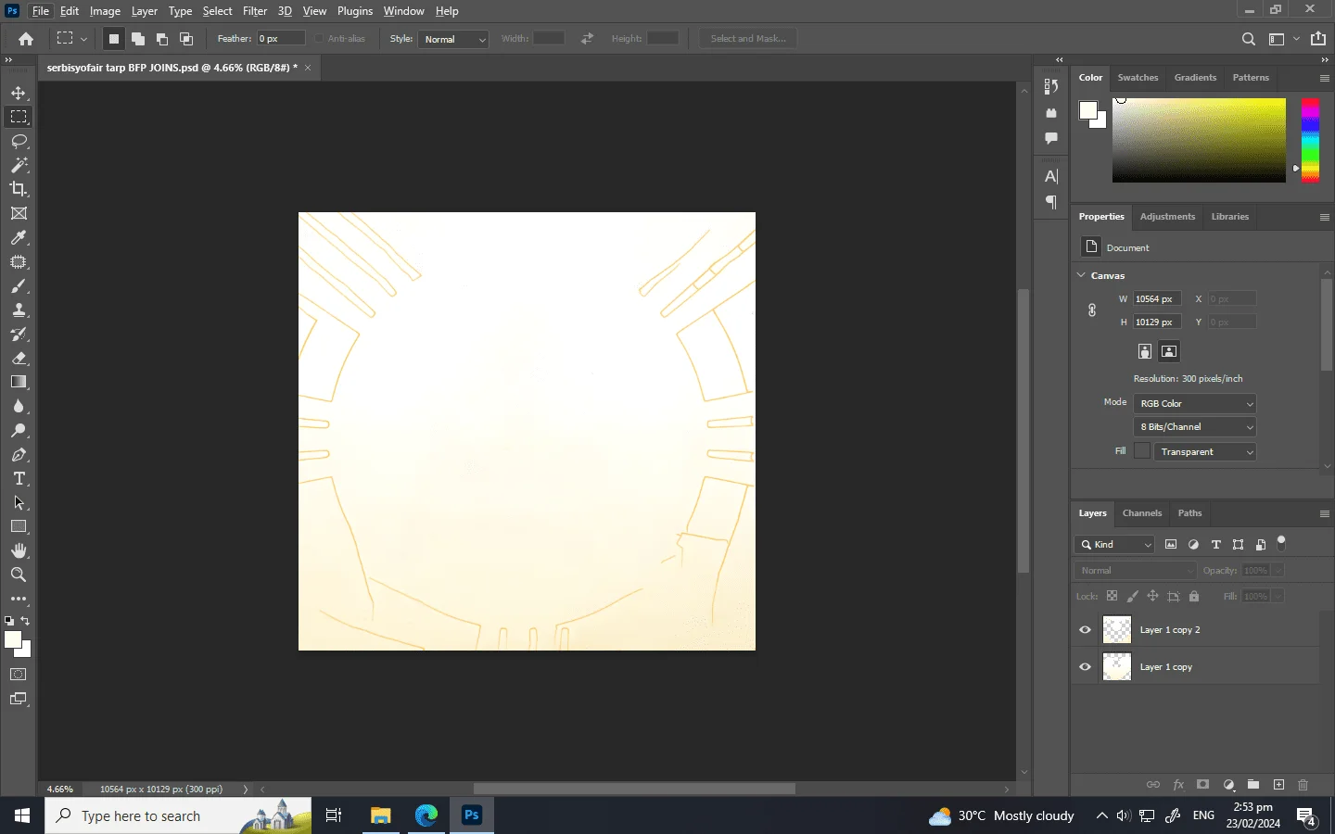1335x834 pixels.
Task: Select the Zoom tool
Action: click(x=19, y=575)
